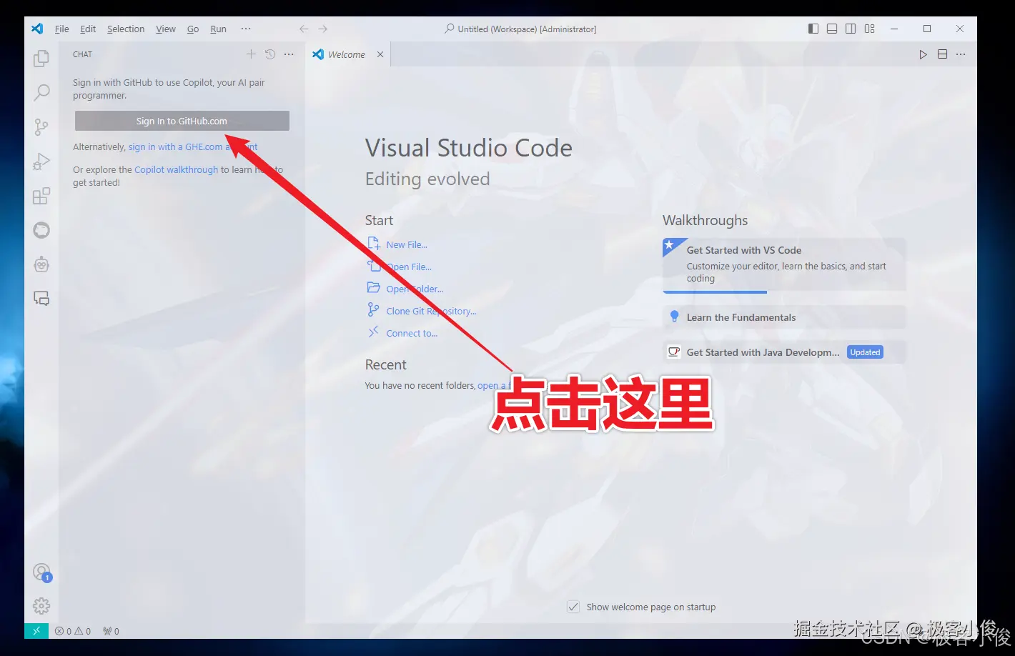Open the Go menu
1015x656 pixels.
click(193, 29)
